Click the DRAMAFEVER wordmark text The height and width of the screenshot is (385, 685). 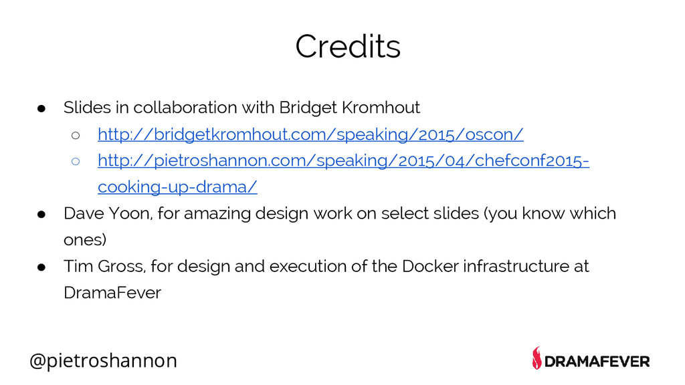click(597, 362)
